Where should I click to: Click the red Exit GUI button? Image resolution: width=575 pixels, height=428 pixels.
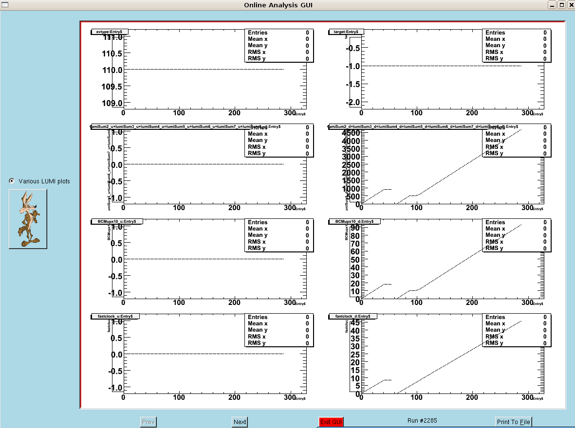point(331,422)
